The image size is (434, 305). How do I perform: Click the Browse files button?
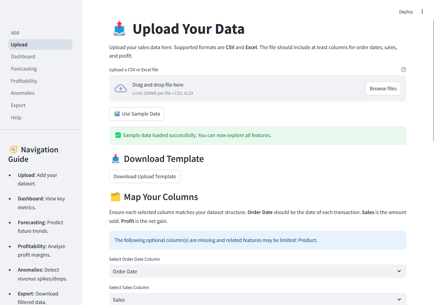click(383, 88)
